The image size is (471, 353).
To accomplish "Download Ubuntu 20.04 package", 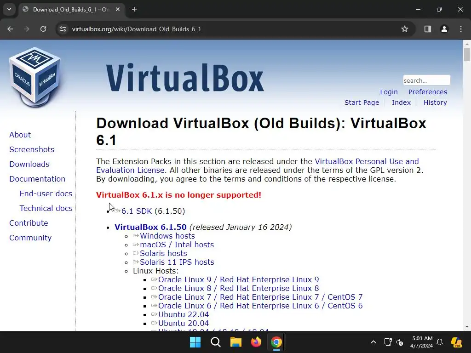I will tap(184, 323).
